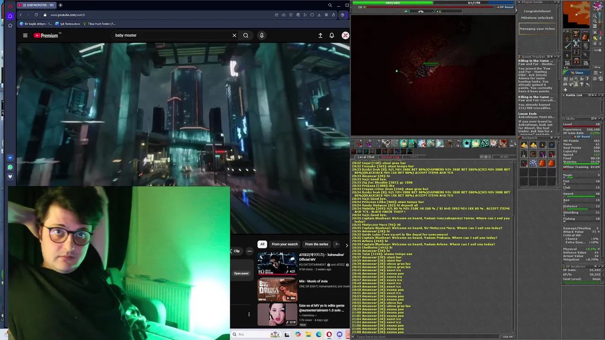Screen dimensions: 605x340
Task: Select 'From the series' filter chip
Action: pyautogui.click(x=316, y=244)
